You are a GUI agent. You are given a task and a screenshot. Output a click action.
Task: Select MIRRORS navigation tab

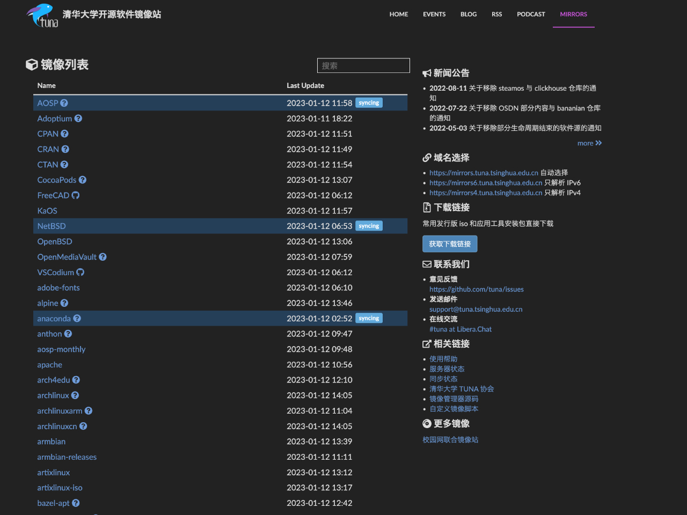click(574, 14)
